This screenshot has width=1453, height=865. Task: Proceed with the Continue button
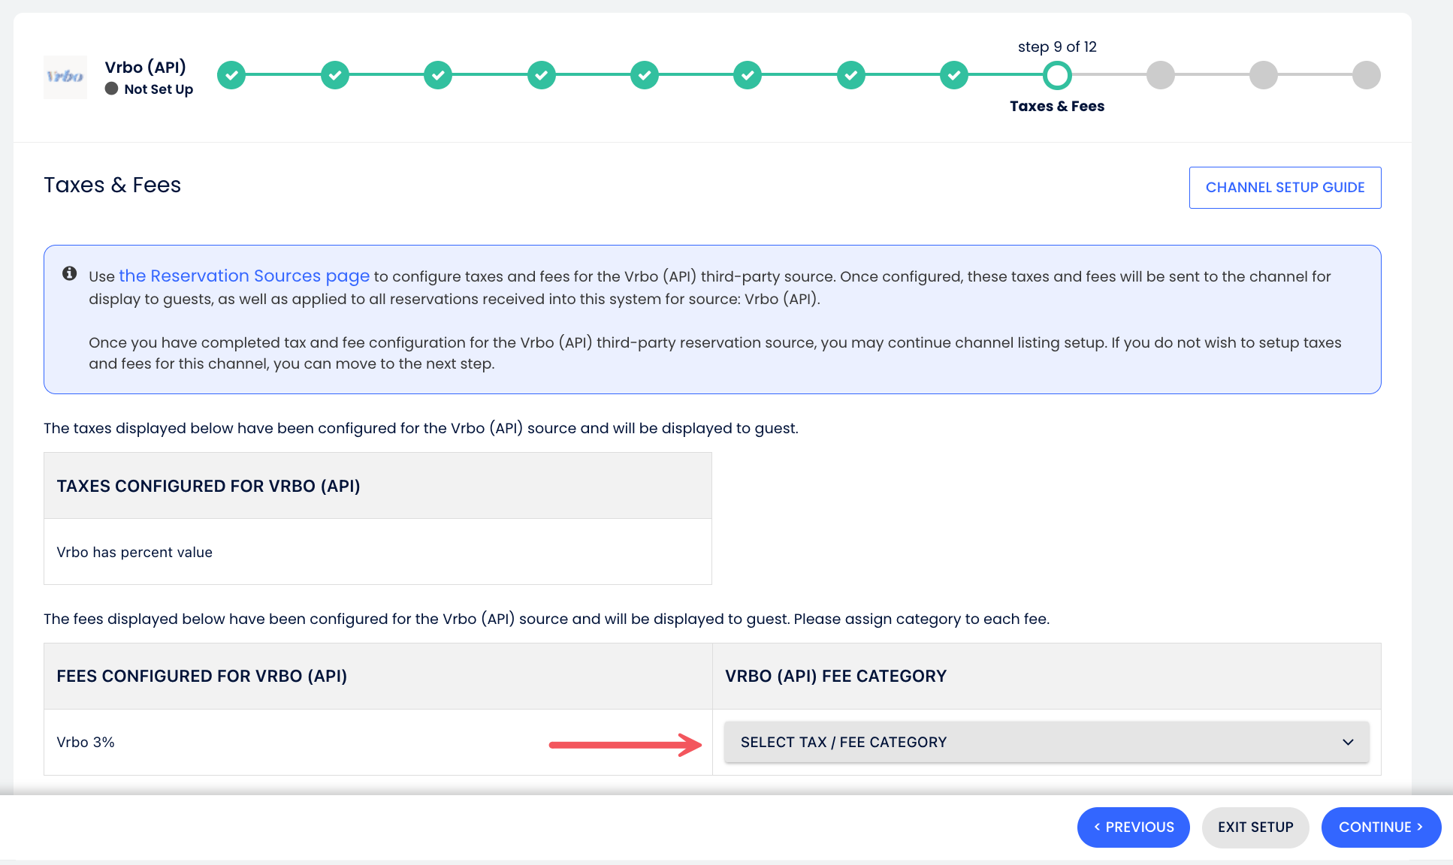point(1381,827)
